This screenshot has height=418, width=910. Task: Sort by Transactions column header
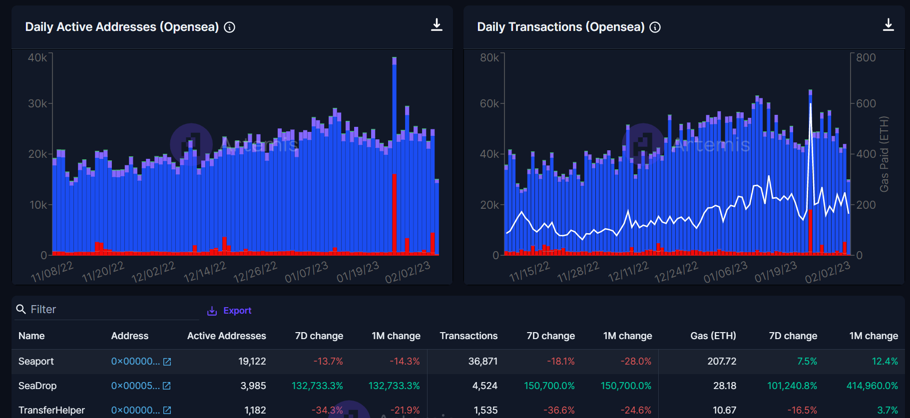point(468,336)
